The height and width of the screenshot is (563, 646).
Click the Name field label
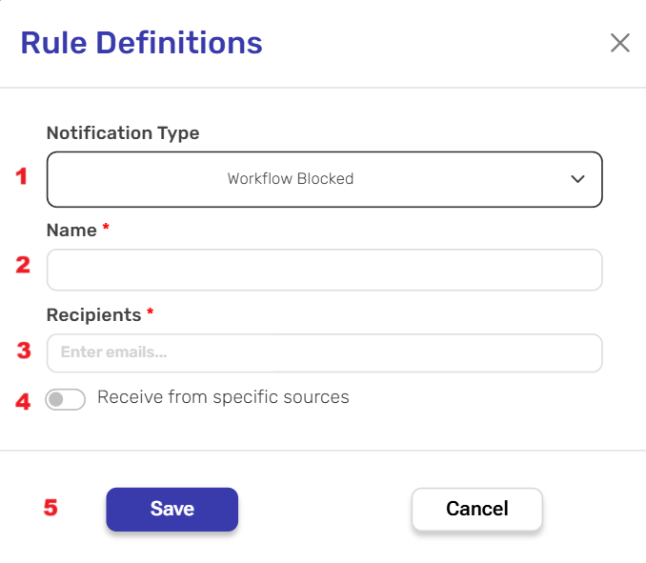(x=71, y=231)
